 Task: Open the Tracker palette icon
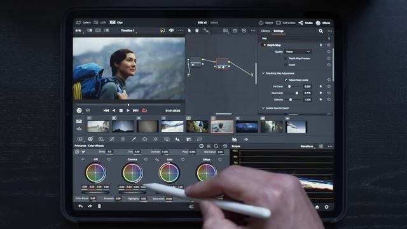tap(156, 139)
